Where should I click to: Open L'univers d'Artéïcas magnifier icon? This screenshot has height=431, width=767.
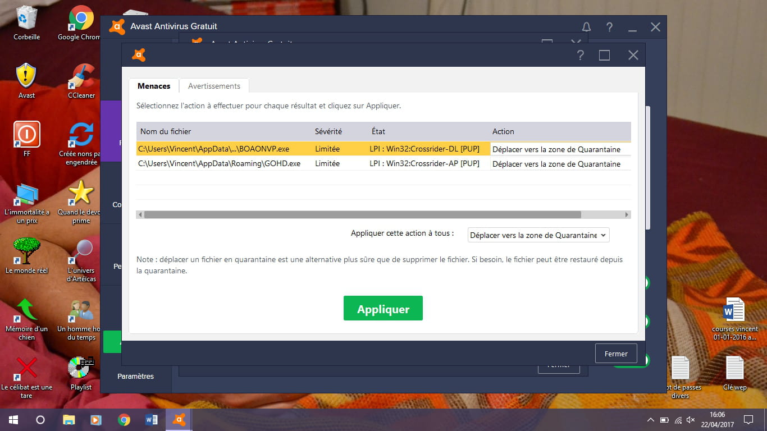[x=81, y=260]
